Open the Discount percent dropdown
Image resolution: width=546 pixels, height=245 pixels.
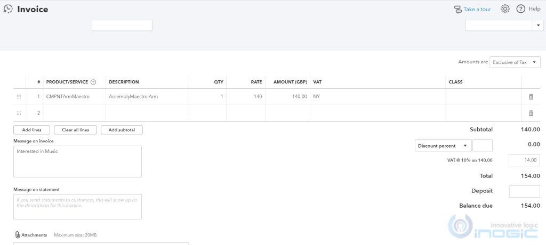point(443,146)
